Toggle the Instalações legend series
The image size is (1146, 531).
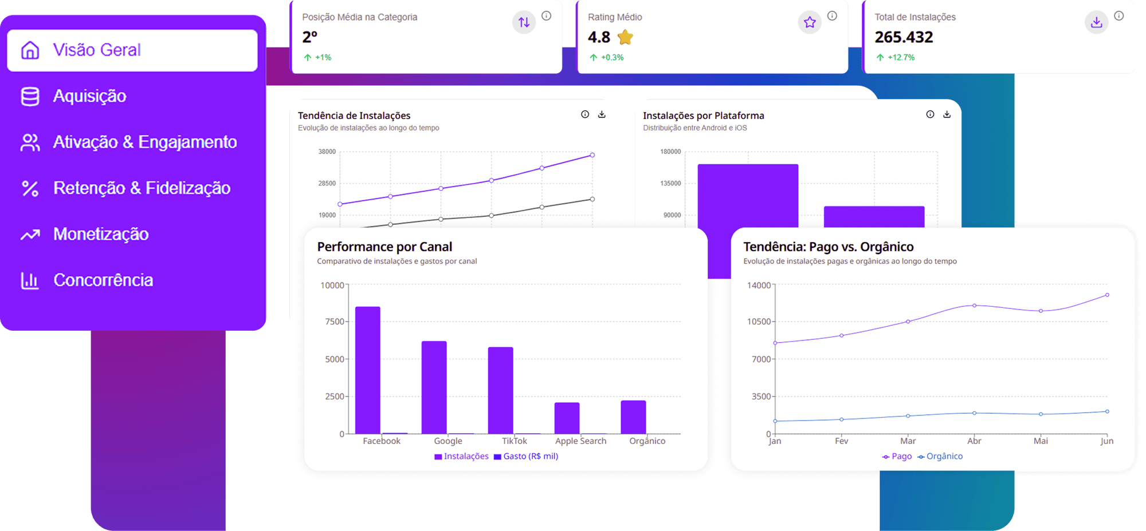coord(461,456)
